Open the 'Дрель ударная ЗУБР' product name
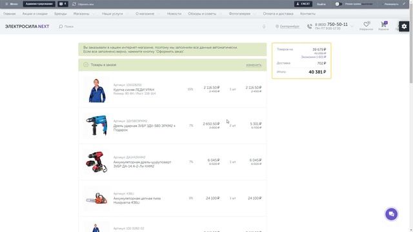The image size is (413, 232). coord(145,128)
